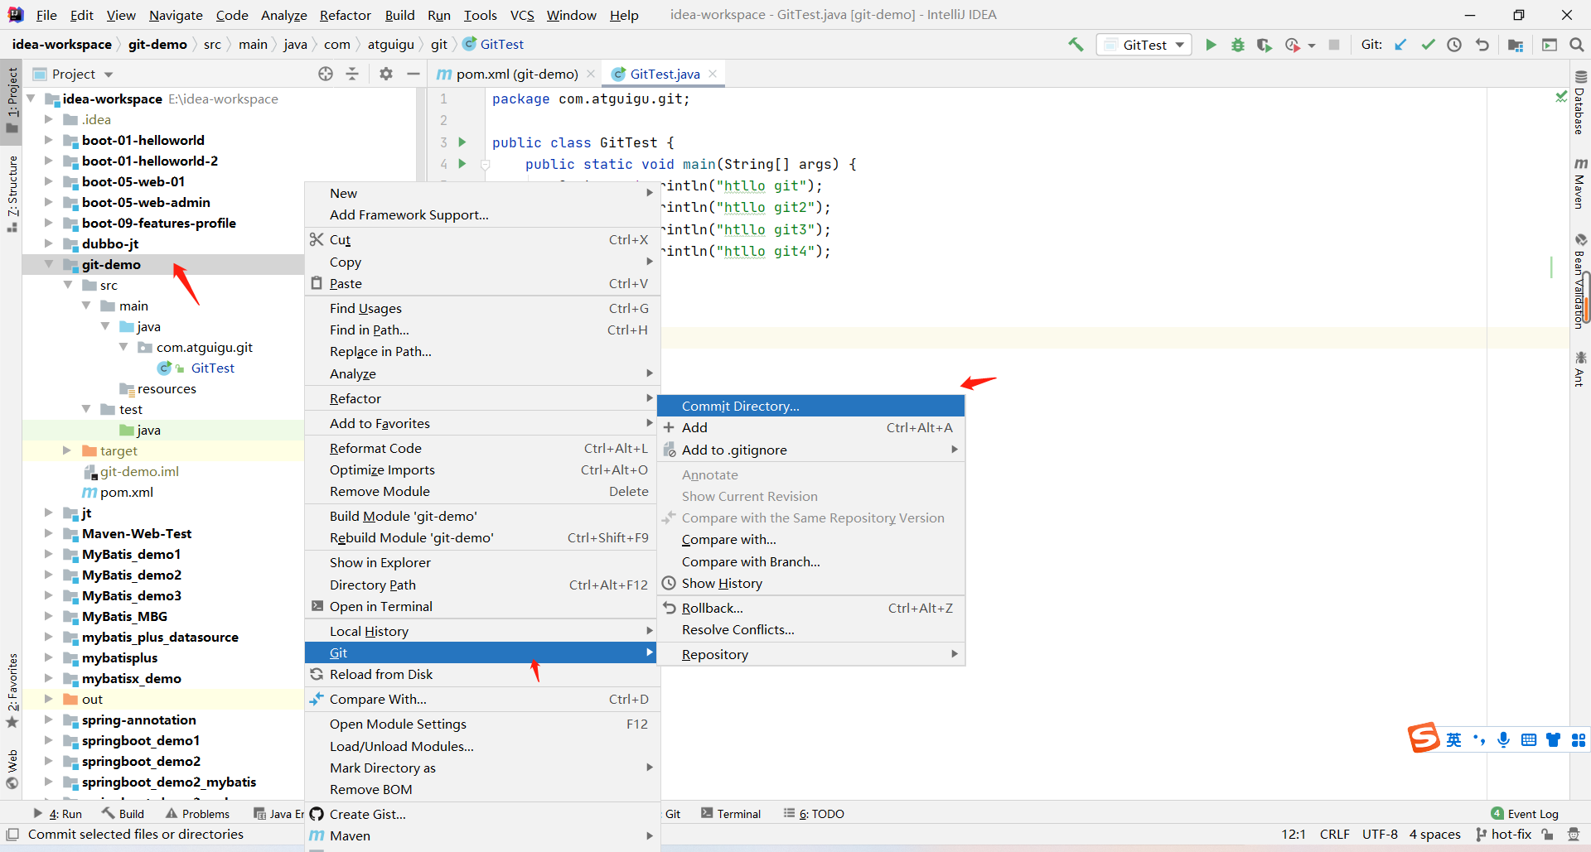Open the Structure tool window

coord(12,194)
